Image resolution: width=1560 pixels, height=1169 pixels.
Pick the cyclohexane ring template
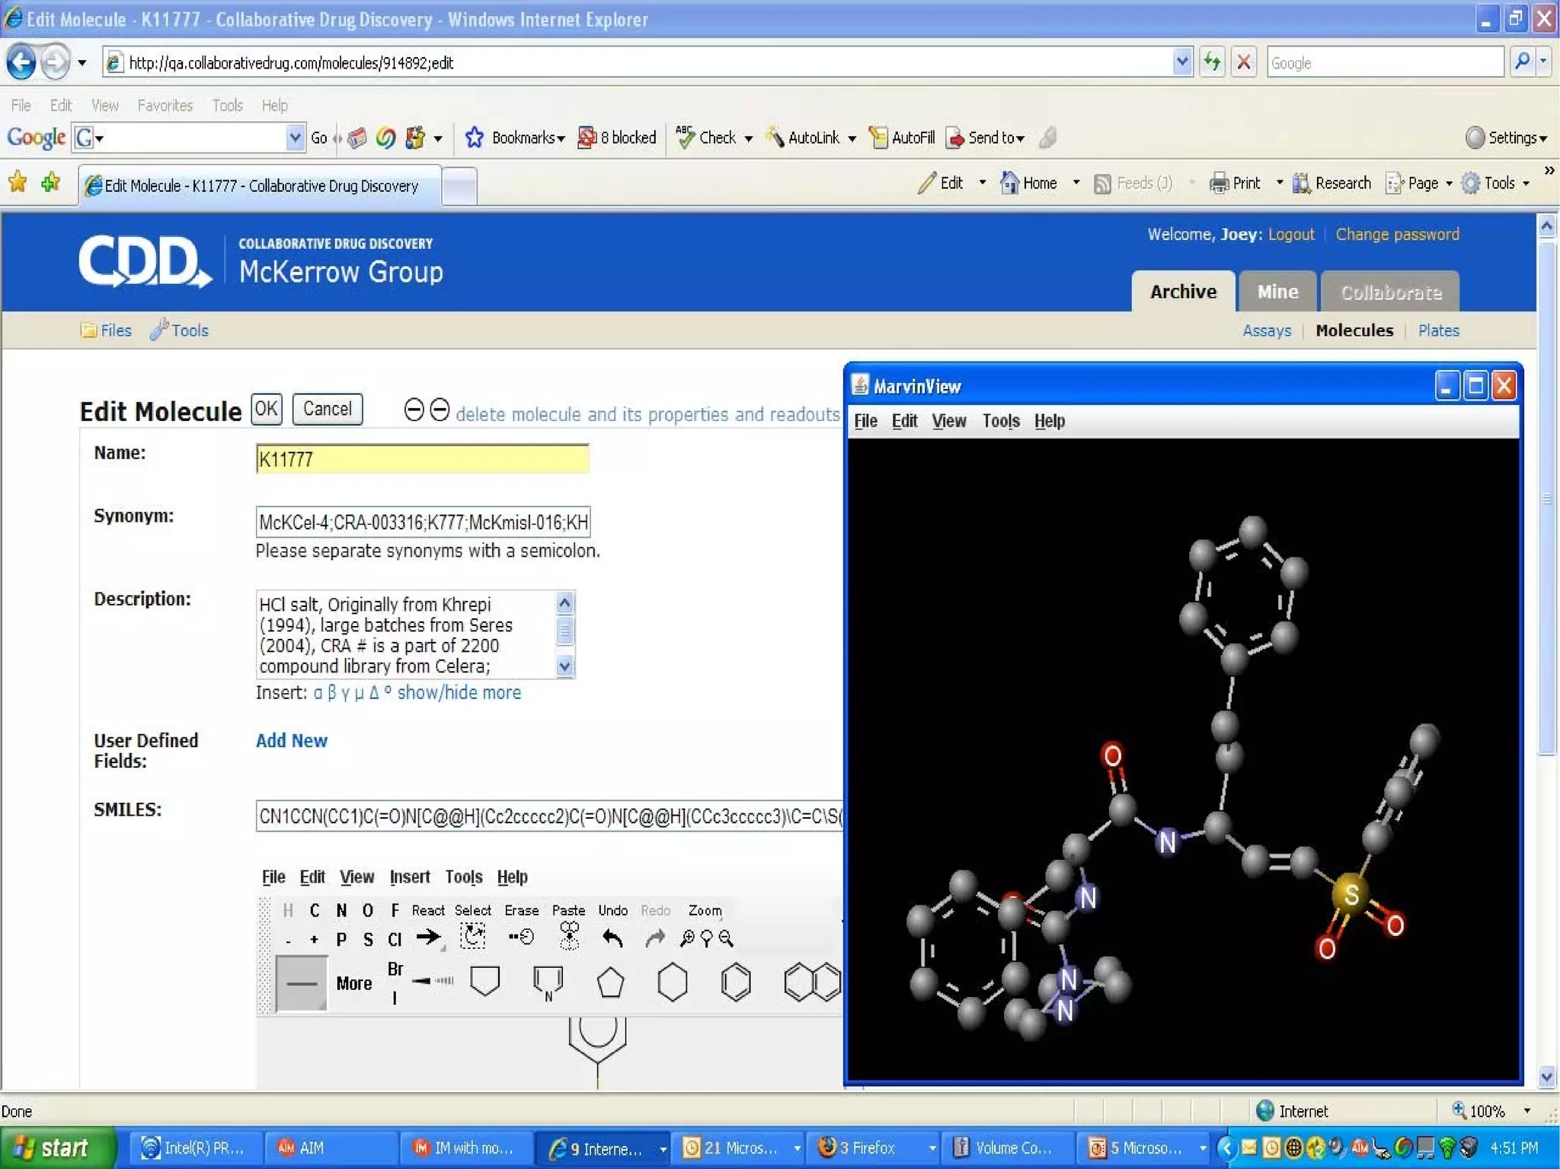(x=672, y=982)
